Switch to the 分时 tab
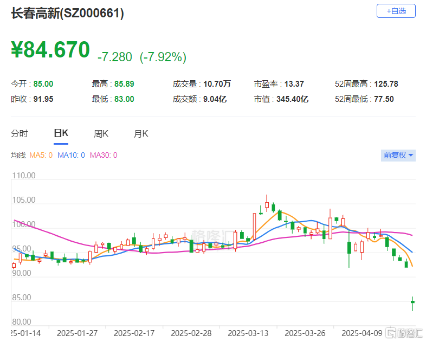 tap(20, 133)
